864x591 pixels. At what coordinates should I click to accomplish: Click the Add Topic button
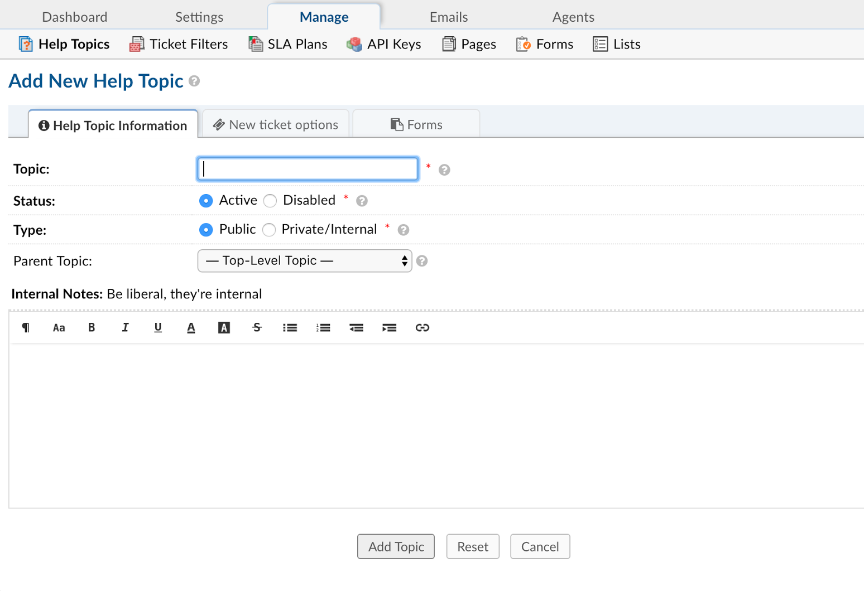[x=396, y=546]
